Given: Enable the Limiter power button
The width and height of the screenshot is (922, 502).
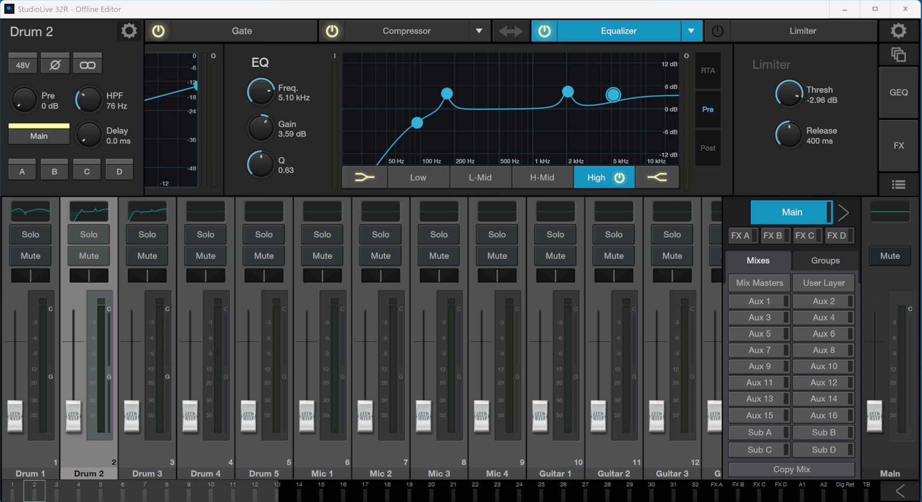Looking at the screenshot, I should coord(717,31).
